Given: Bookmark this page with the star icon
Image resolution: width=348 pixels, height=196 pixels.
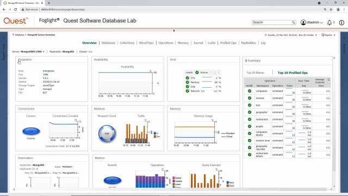Looking at the screenshot, I should click(x=331, y=10).
